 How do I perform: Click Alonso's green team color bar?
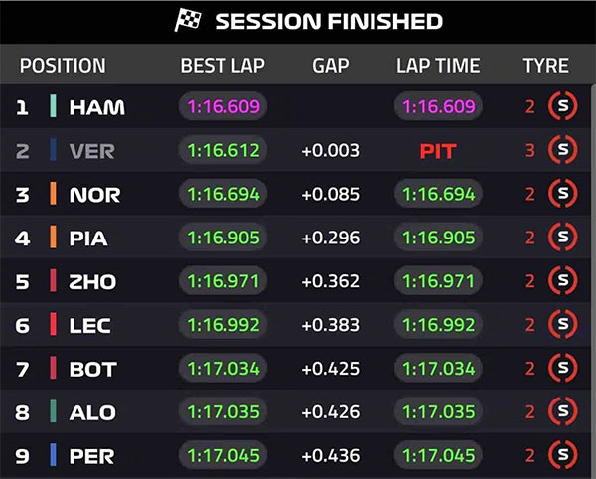(x=53, y=413)
